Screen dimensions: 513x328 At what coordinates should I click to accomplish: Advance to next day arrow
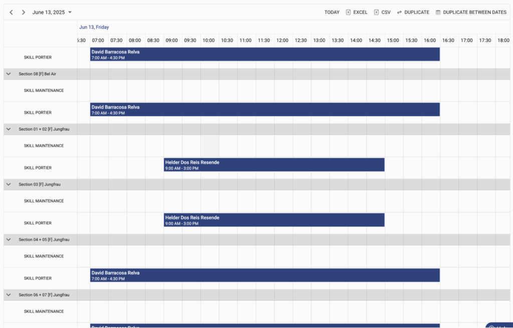coord(23,13)
